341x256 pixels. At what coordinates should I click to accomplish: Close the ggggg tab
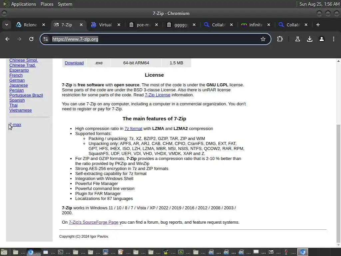coord(194,25)
